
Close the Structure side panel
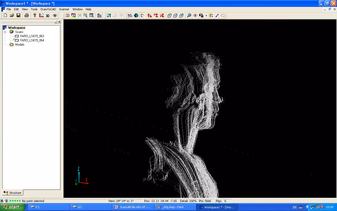pos(59,22)
